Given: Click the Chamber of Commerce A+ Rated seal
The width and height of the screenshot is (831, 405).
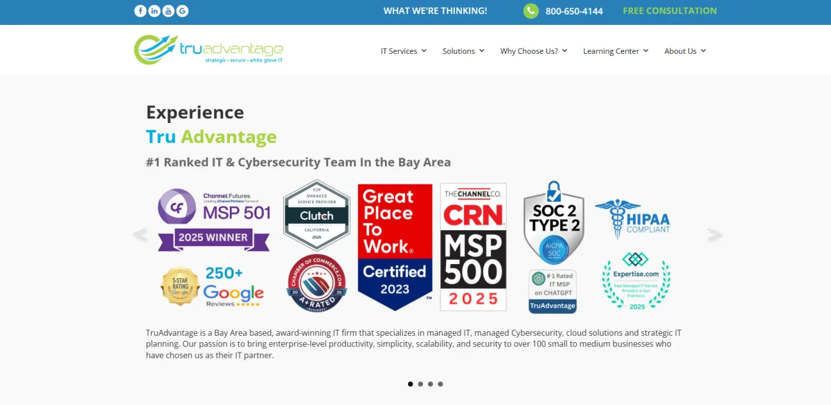Looking at the screenshot, I should pyautogui.click(x=316, y=284).
